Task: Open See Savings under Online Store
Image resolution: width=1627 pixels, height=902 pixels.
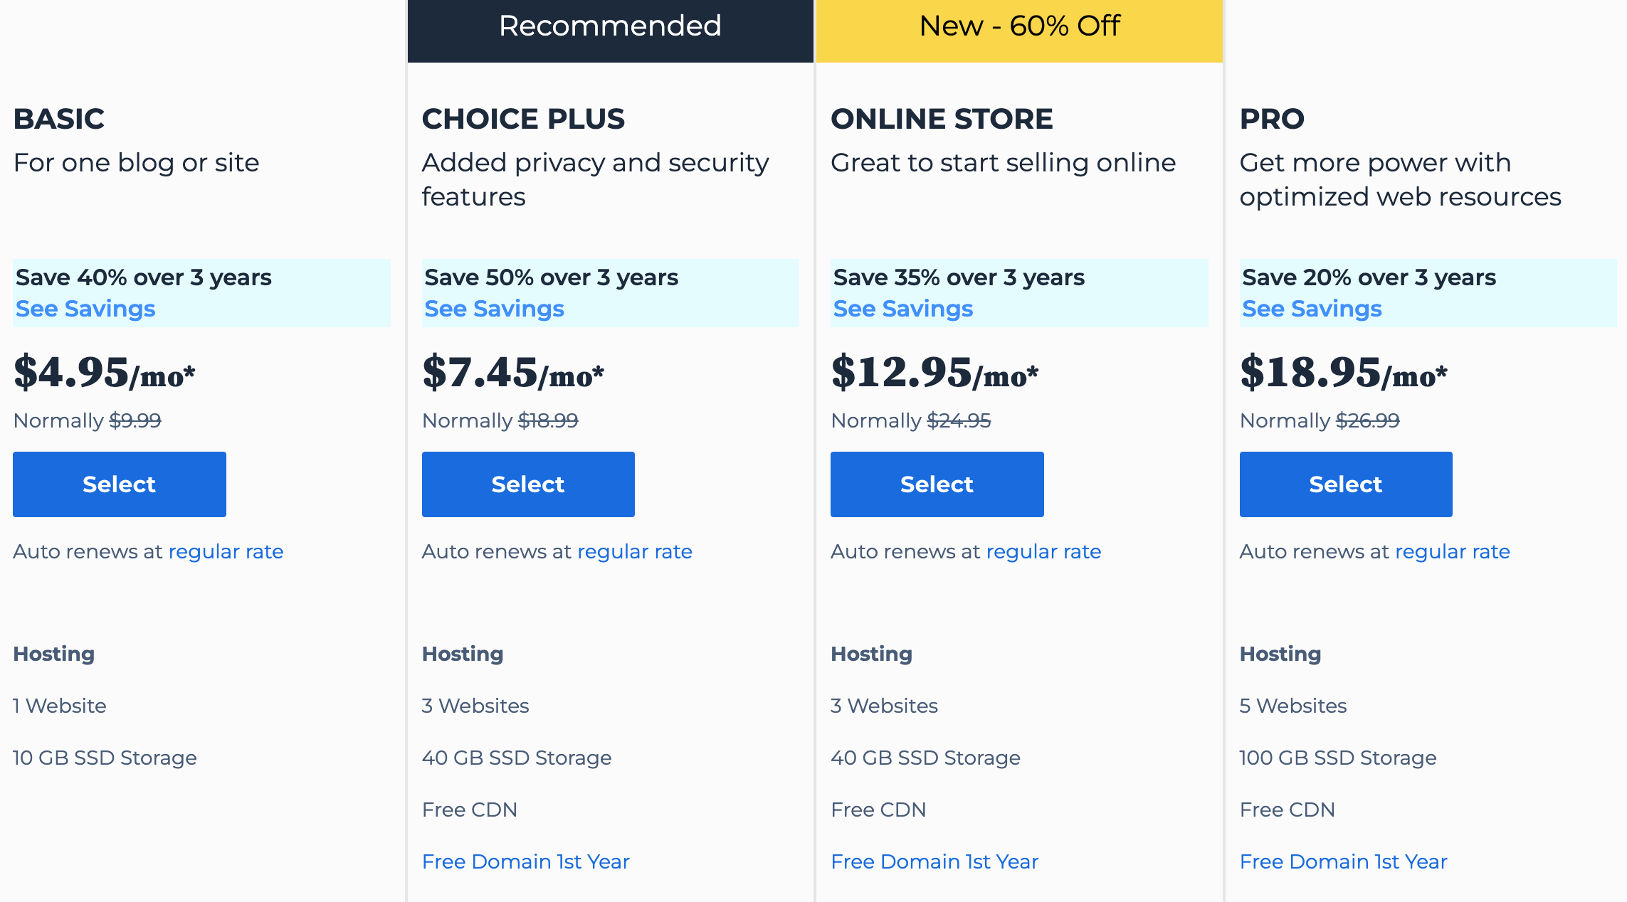Action: pyautogui.click(x=903, y=309)
